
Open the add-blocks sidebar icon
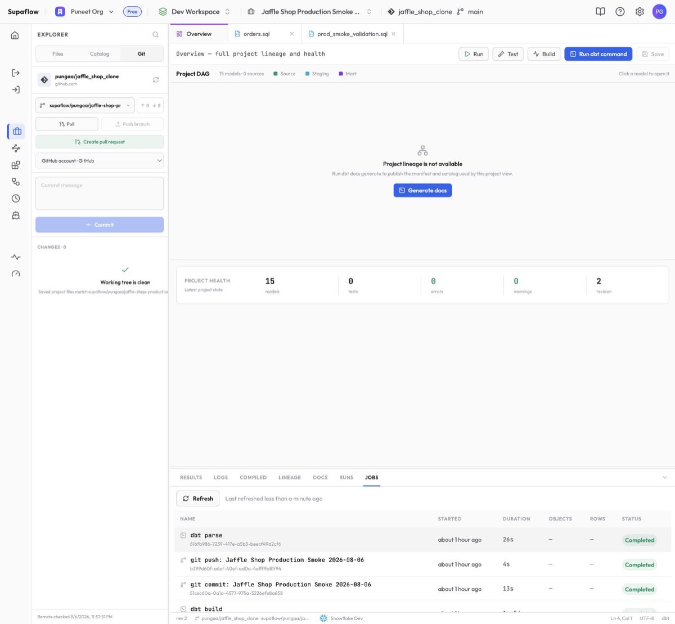click(16, 165)
